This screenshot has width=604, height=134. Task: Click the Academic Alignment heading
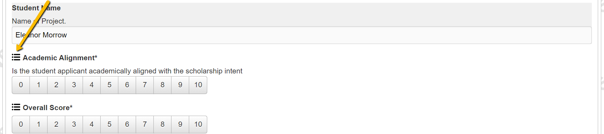point(60,58)
